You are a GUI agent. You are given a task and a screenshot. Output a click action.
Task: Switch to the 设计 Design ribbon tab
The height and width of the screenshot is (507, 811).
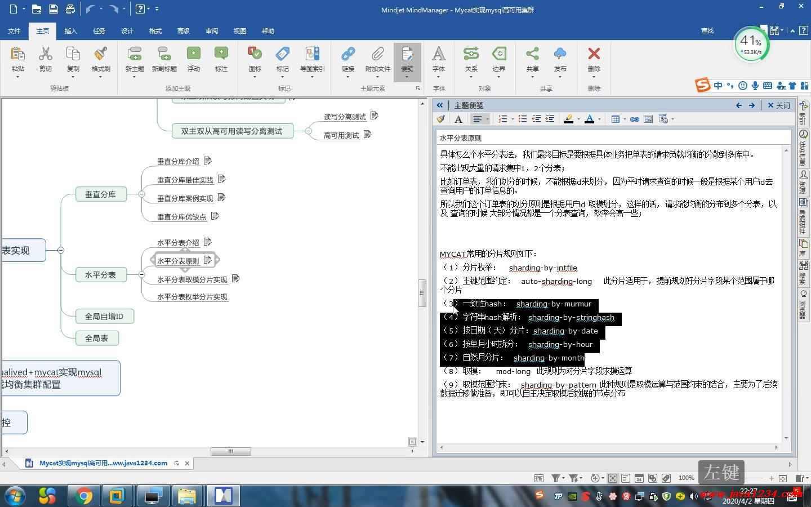[127, 31]
